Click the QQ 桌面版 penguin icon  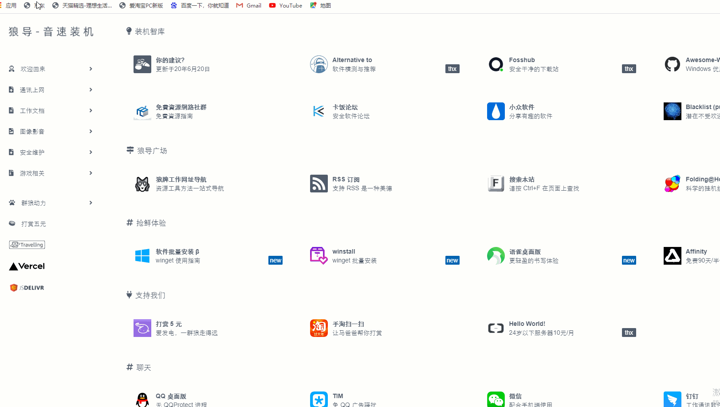pos(142,399)
